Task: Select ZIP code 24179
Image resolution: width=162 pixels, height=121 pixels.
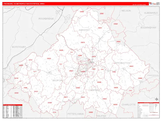Action: [x=16, y=78]
